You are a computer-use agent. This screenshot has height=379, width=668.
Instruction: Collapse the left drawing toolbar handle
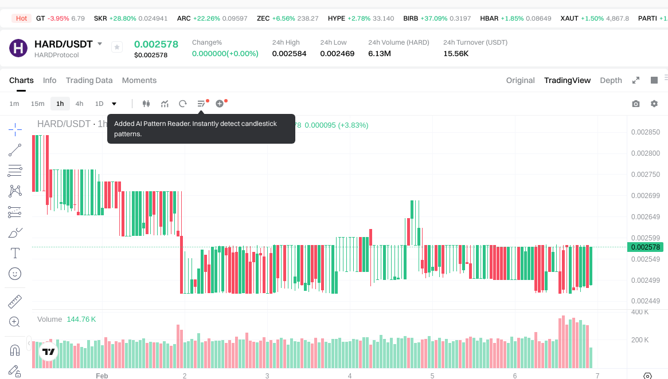click(29, 343)
